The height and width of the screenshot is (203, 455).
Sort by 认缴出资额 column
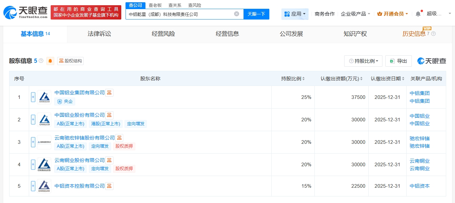(342, 79)
